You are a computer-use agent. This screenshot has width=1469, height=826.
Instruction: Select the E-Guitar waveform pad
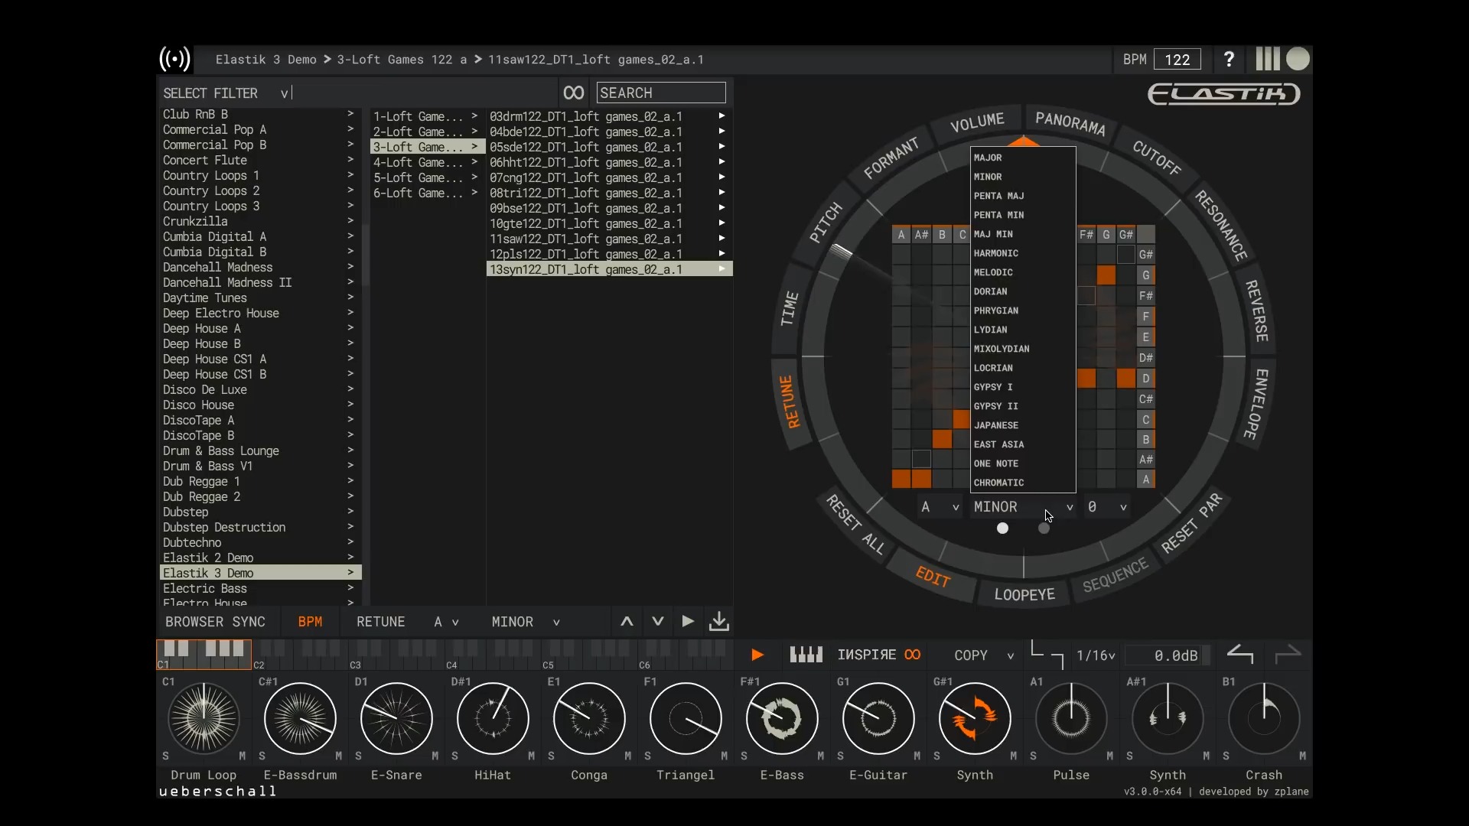pos(878,719)
